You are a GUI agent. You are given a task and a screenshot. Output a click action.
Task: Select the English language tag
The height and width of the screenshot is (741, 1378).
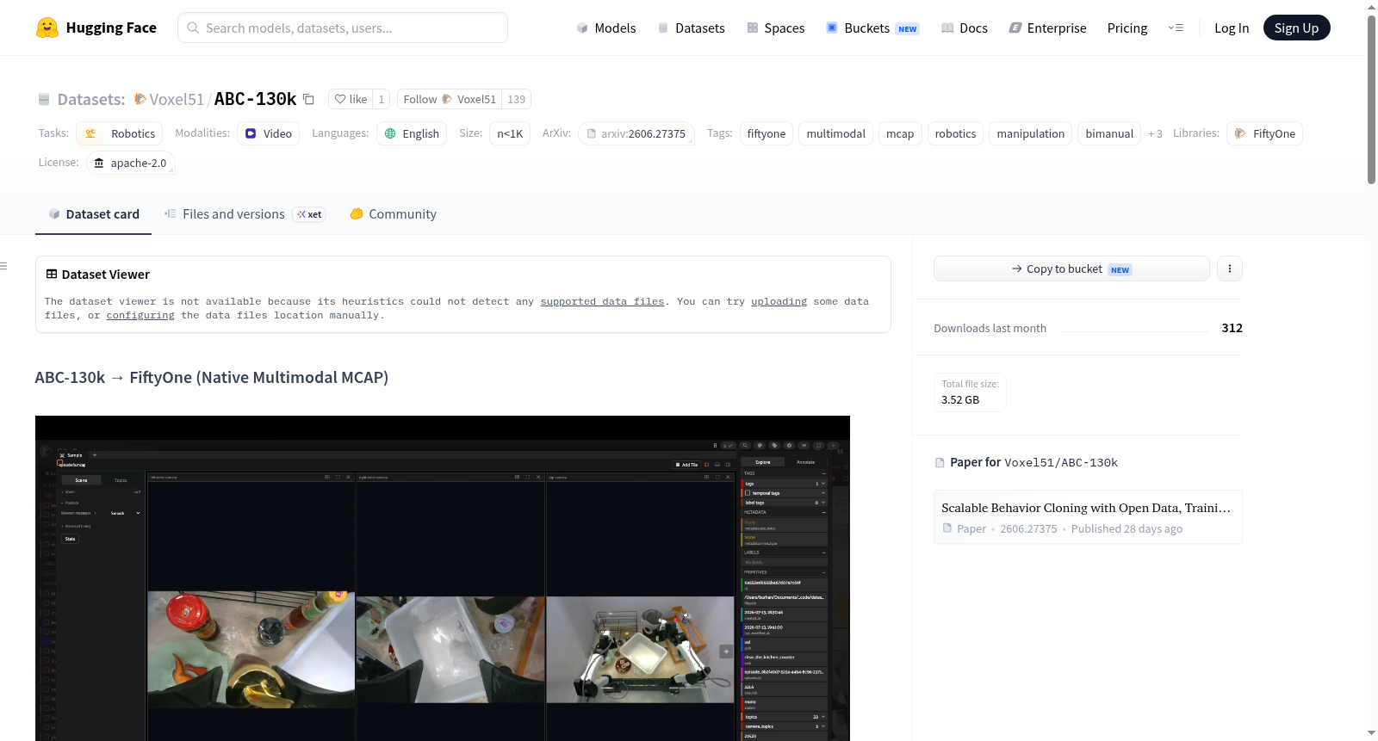click(x=412, y=133)
